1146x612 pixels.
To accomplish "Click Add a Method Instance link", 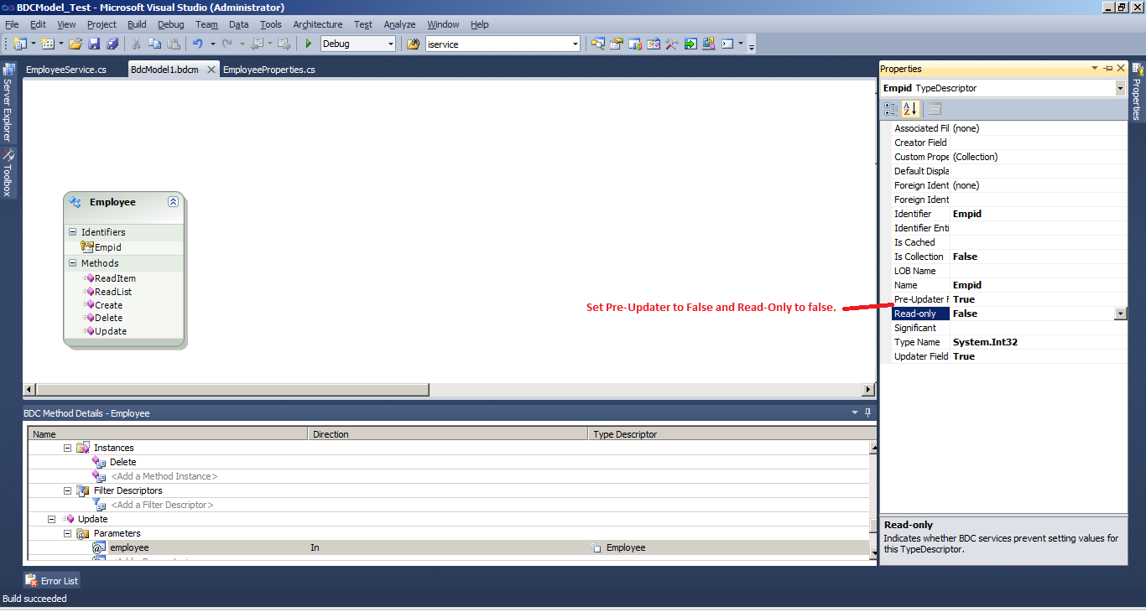I will (x=164, y=476).
